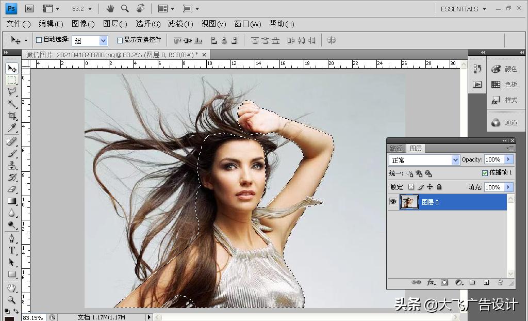Select the Crop tool
Viewport: 528px width, 321px height.
coord(11,116)
